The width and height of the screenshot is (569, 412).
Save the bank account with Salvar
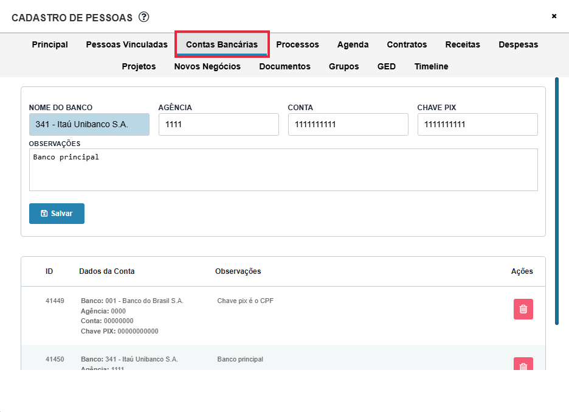[x=57, y=214]
